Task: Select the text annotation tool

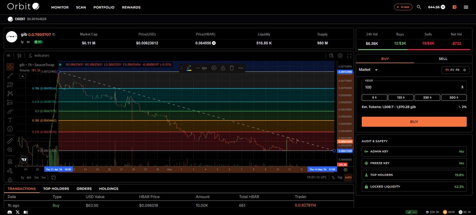Action: 10,120
